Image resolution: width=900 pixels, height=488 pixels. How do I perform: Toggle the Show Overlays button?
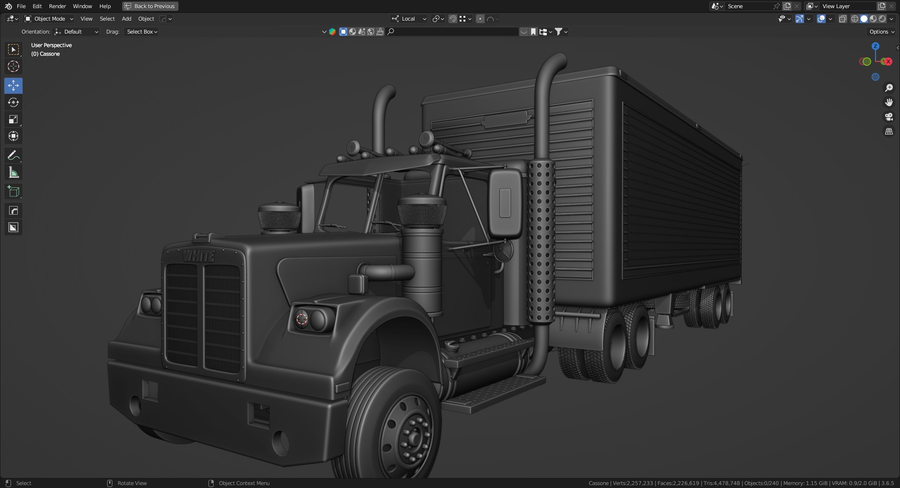821,19
